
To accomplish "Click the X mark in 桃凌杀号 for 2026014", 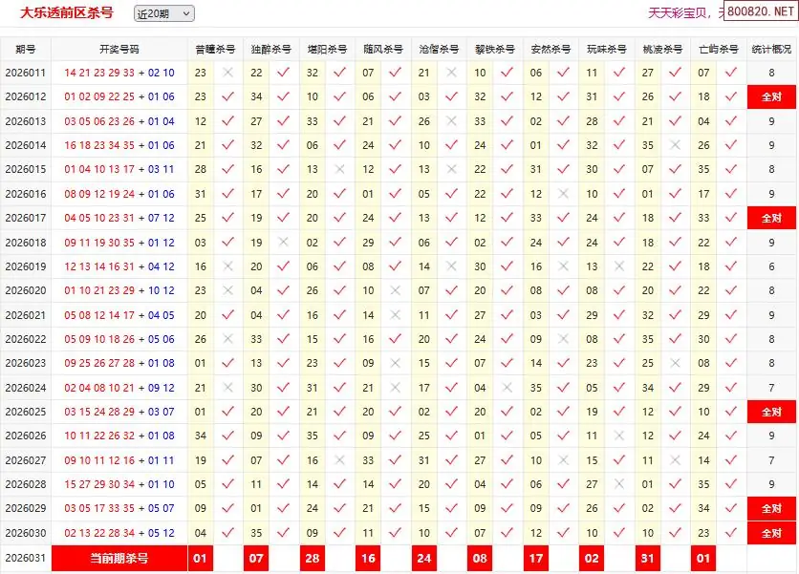I will pyautogui.click(x=676, y=145).
